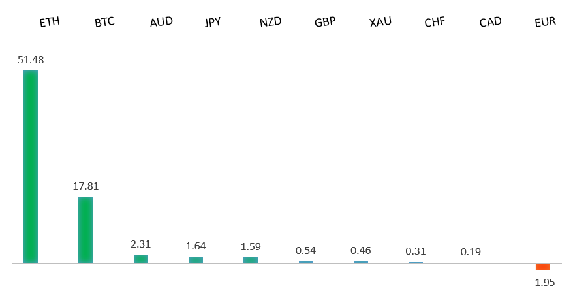The height and width of the screenshot is (299, 573).
Task: Click the -1.95 data label
Action: click(543, 281)
